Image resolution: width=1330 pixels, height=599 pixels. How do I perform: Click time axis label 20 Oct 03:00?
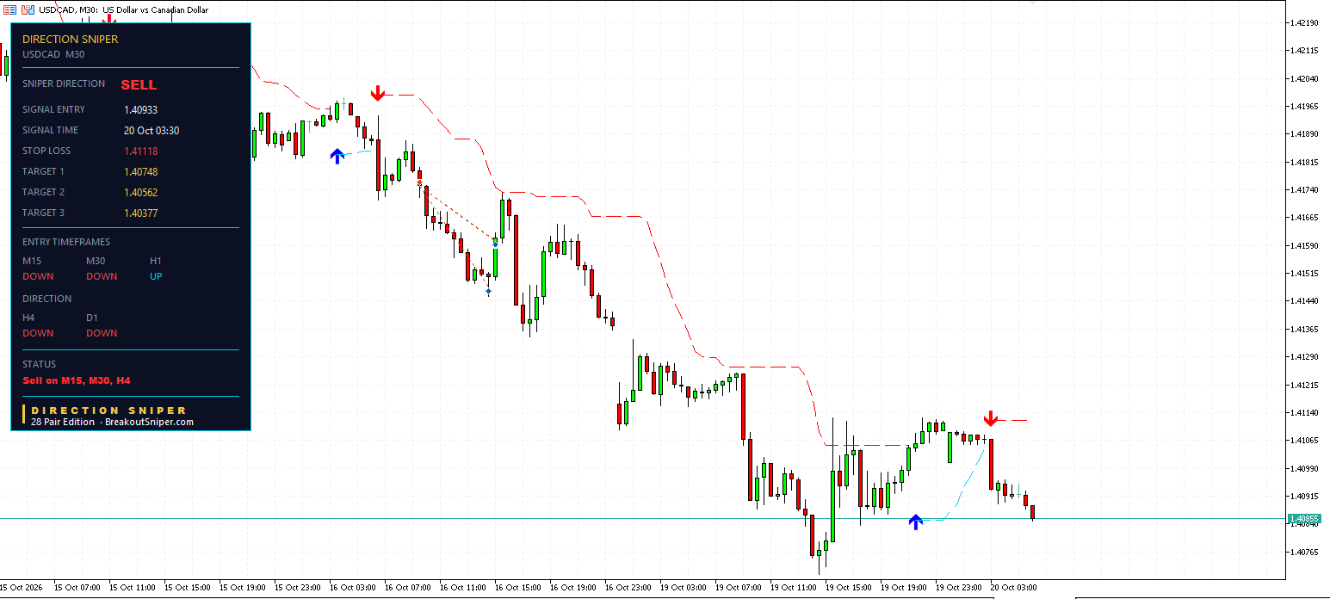click(x=1014, y=588)
